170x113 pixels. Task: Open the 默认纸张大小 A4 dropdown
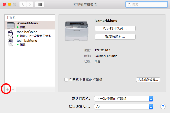(x=124, y=106)
